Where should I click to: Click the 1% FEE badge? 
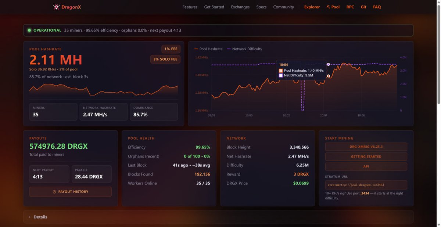coord(171,49)
